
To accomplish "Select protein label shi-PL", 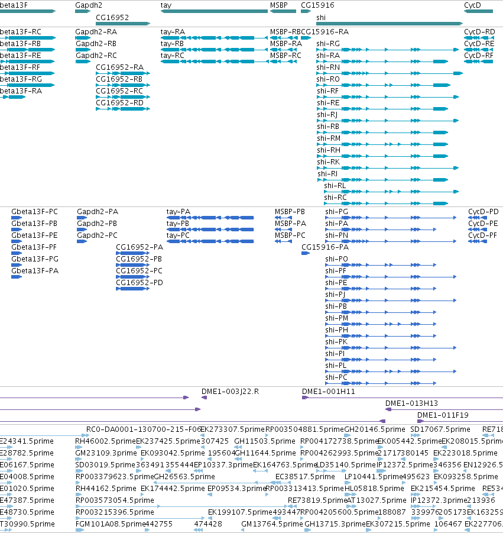I will 336,366.
